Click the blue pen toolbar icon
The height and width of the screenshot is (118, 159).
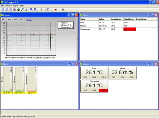click(22, 10)
